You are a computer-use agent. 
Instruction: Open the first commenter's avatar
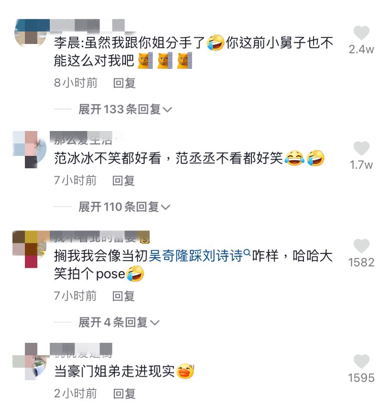(x=31, y=33)
